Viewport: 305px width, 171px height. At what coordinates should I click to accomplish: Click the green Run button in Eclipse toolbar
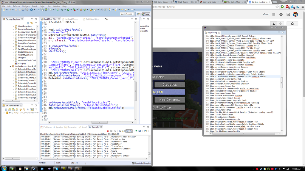[x=68, y=10]
